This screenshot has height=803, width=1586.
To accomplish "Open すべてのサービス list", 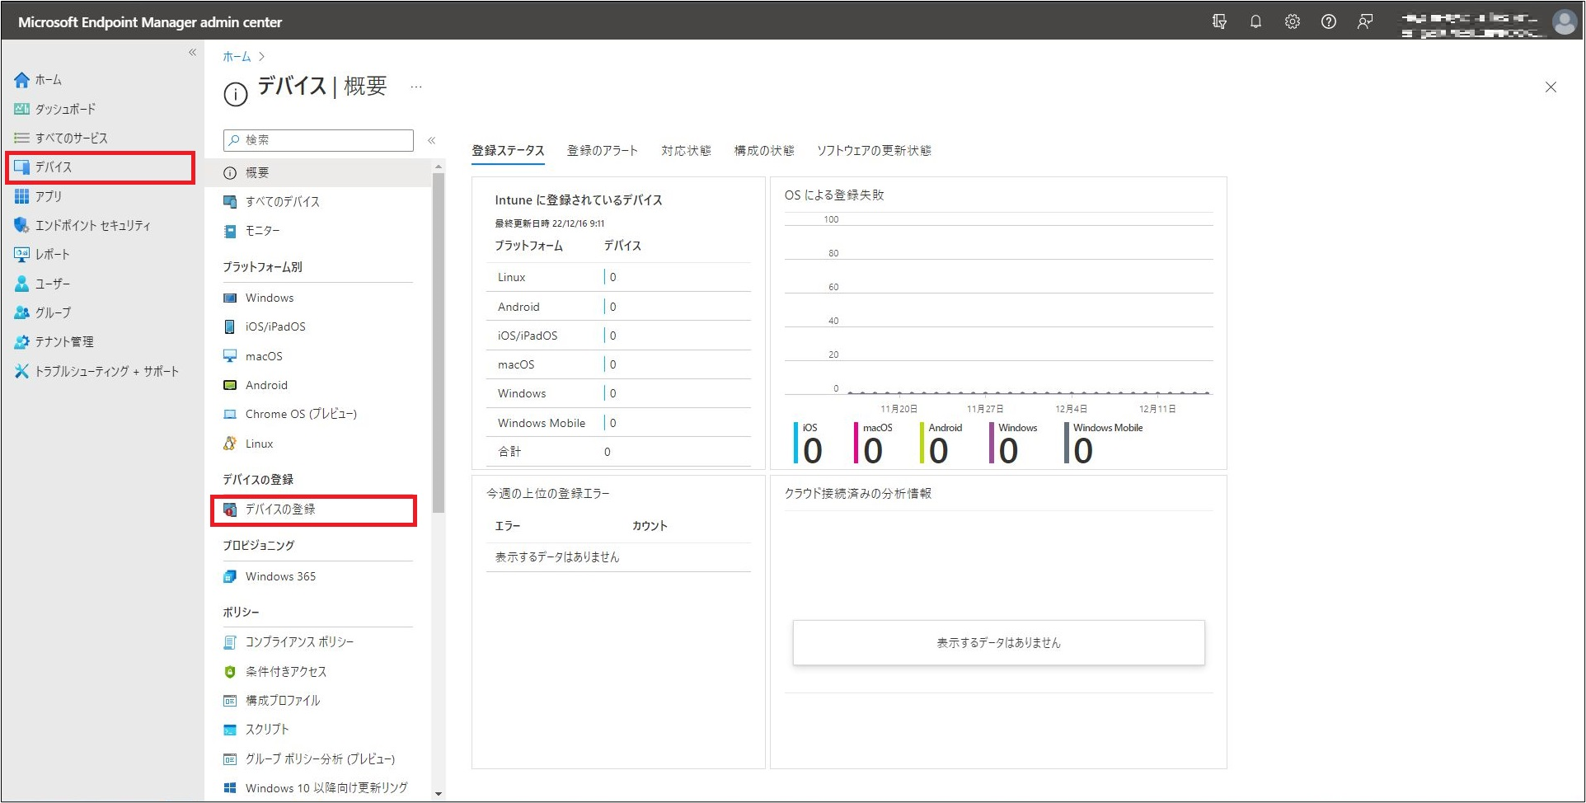I will tap(60, 138).
